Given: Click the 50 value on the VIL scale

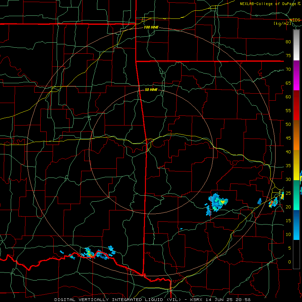Looking at the screenshot, I should click(x=288, y=124).
